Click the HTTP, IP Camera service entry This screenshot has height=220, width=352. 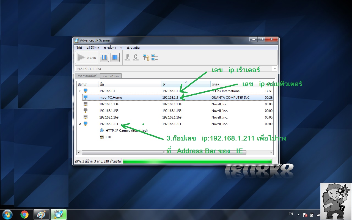pyautogui.click(x=127, y=131)
